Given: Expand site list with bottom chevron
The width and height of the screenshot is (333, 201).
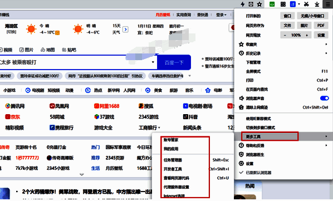Looking at the screenshot, I should click(82, 174).
